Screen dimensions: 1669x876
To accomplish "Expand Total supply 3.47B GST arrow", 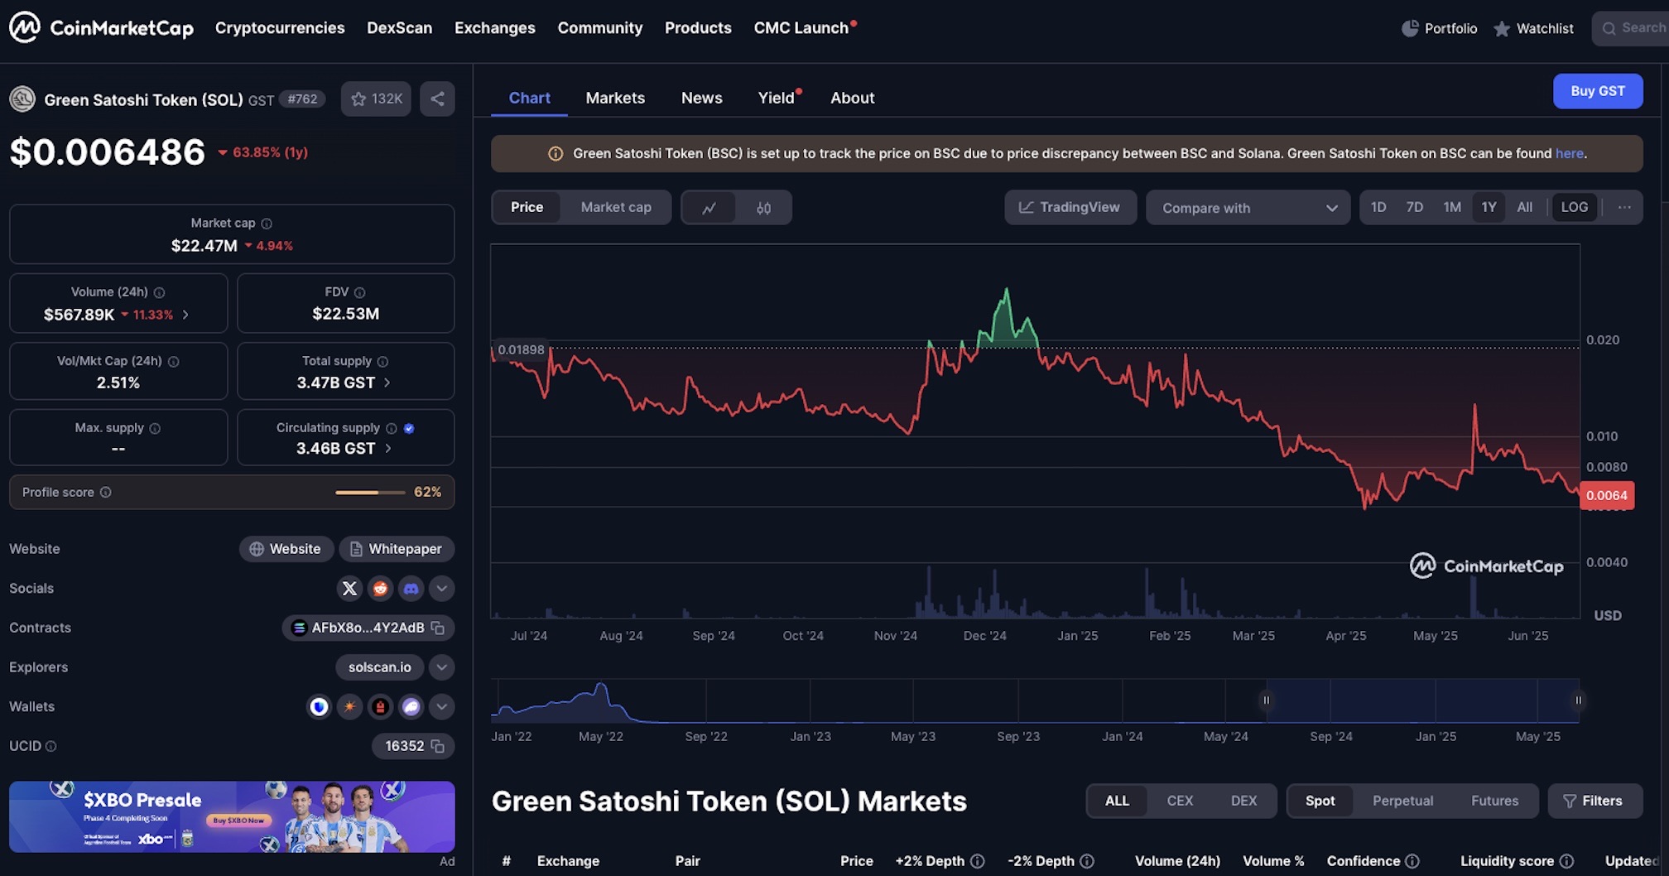I will pos(387,383).
